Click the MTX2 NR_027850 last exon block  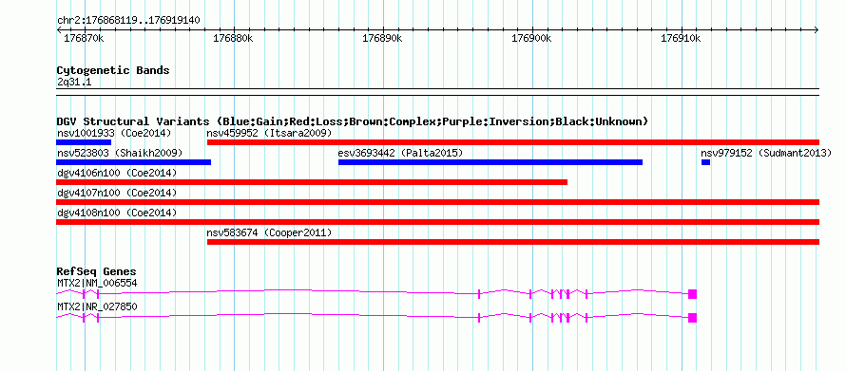[693, 318]
